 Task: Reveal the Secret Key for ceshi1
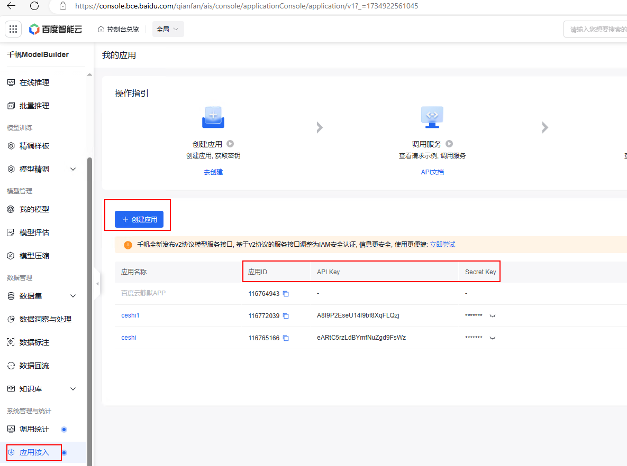[x=493, y=316]
